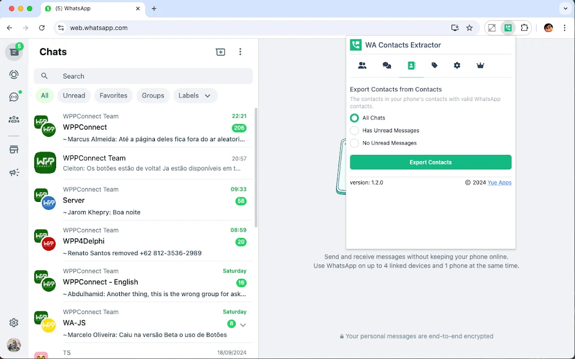The height and width of the screenshot is (359, 575).
Task: Expand the WA-JS chat chevron menu
Action: tap(243, 325)
